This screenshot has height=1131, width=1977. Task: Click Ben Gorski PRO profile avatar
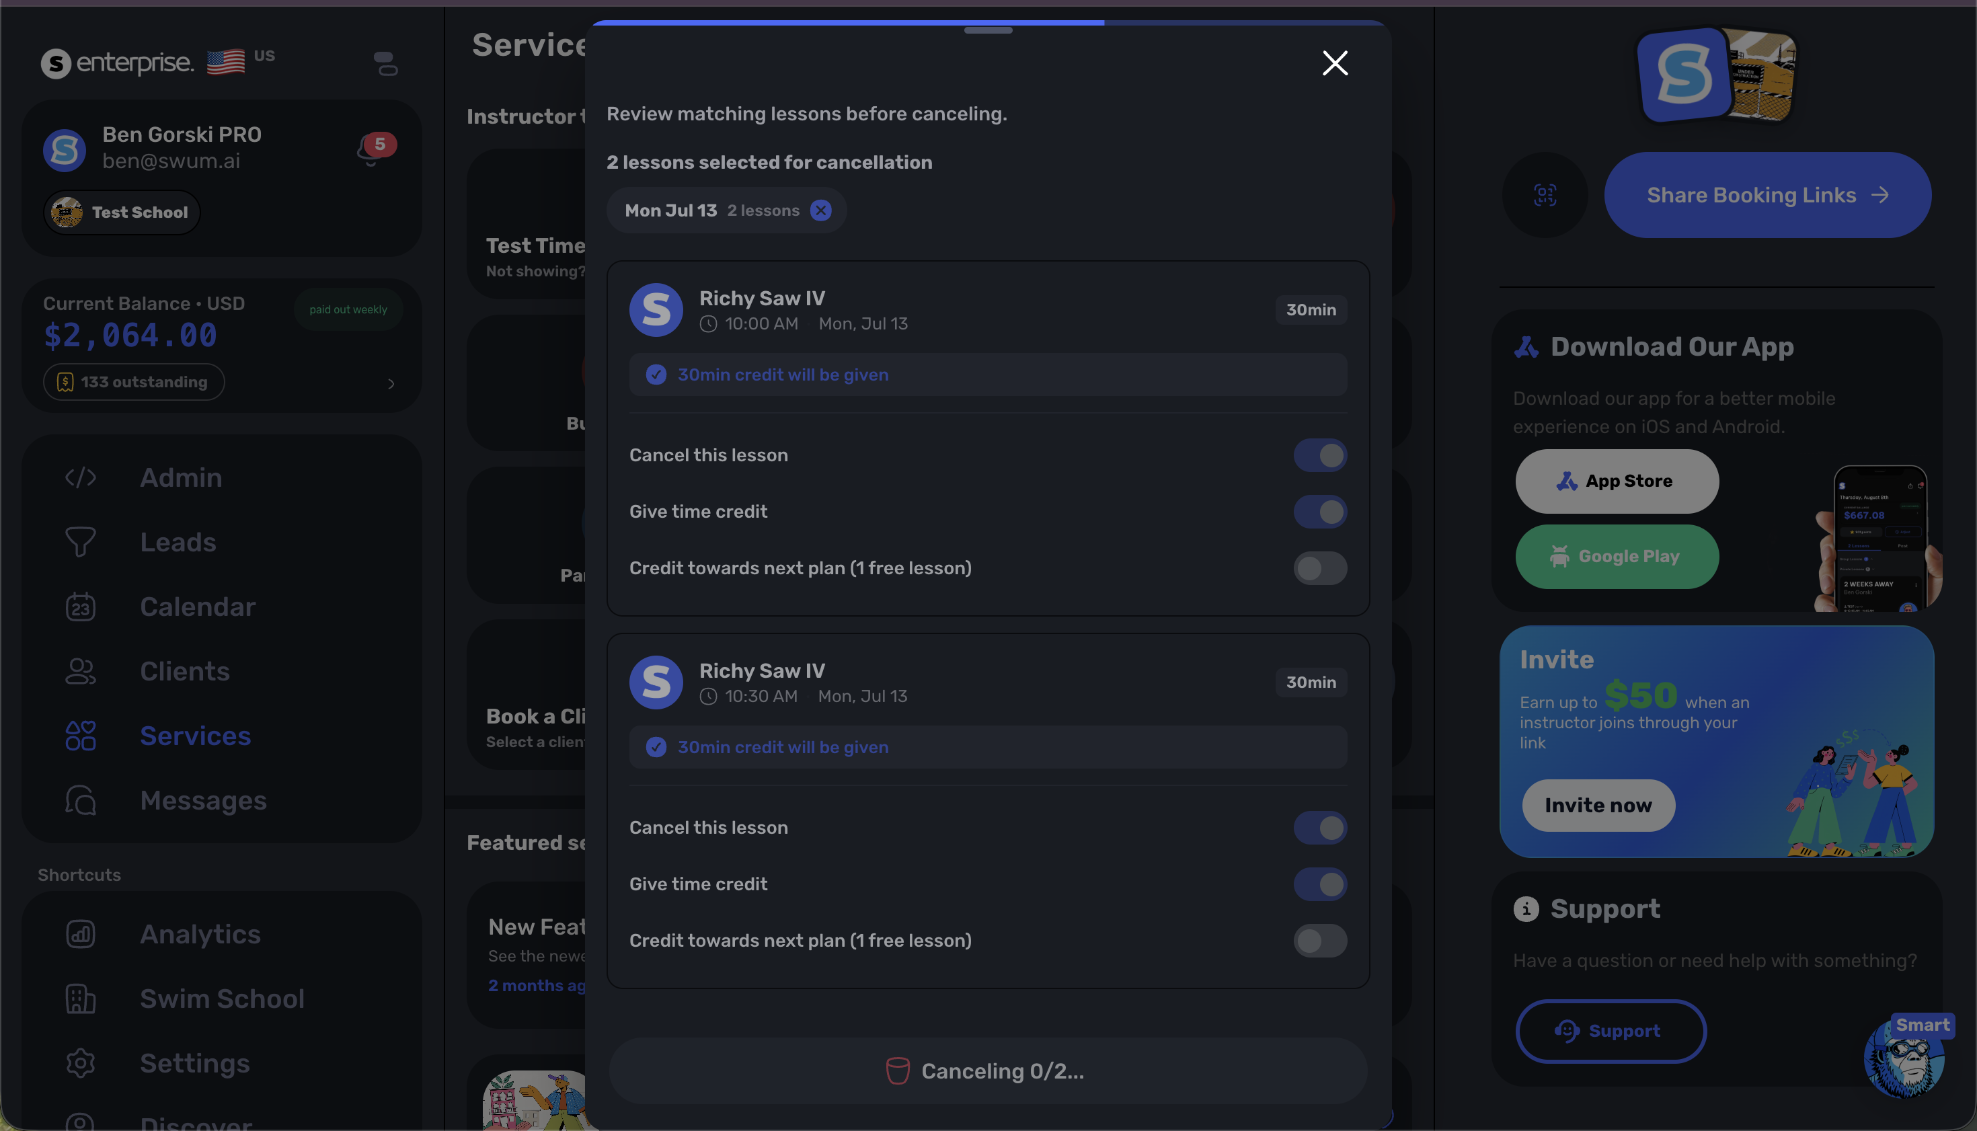pos(64,150)
